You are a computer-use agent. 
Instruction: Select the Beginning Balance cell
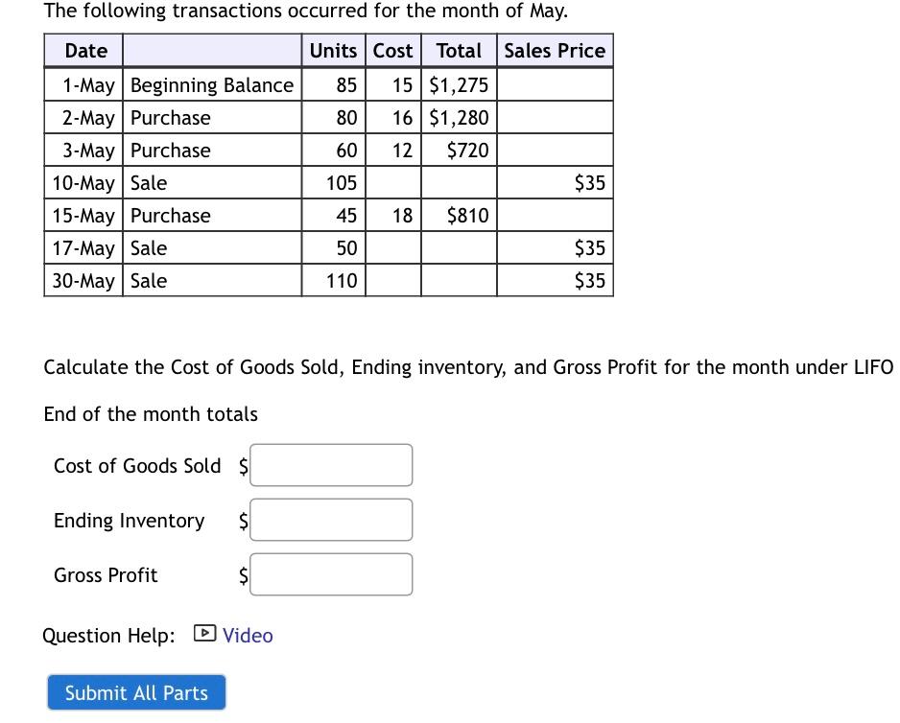[x=212, y=85]
